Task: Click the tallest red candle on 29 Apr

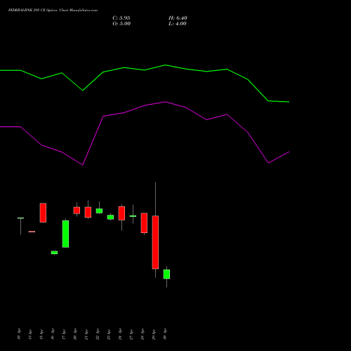Action: coord(155,242)
